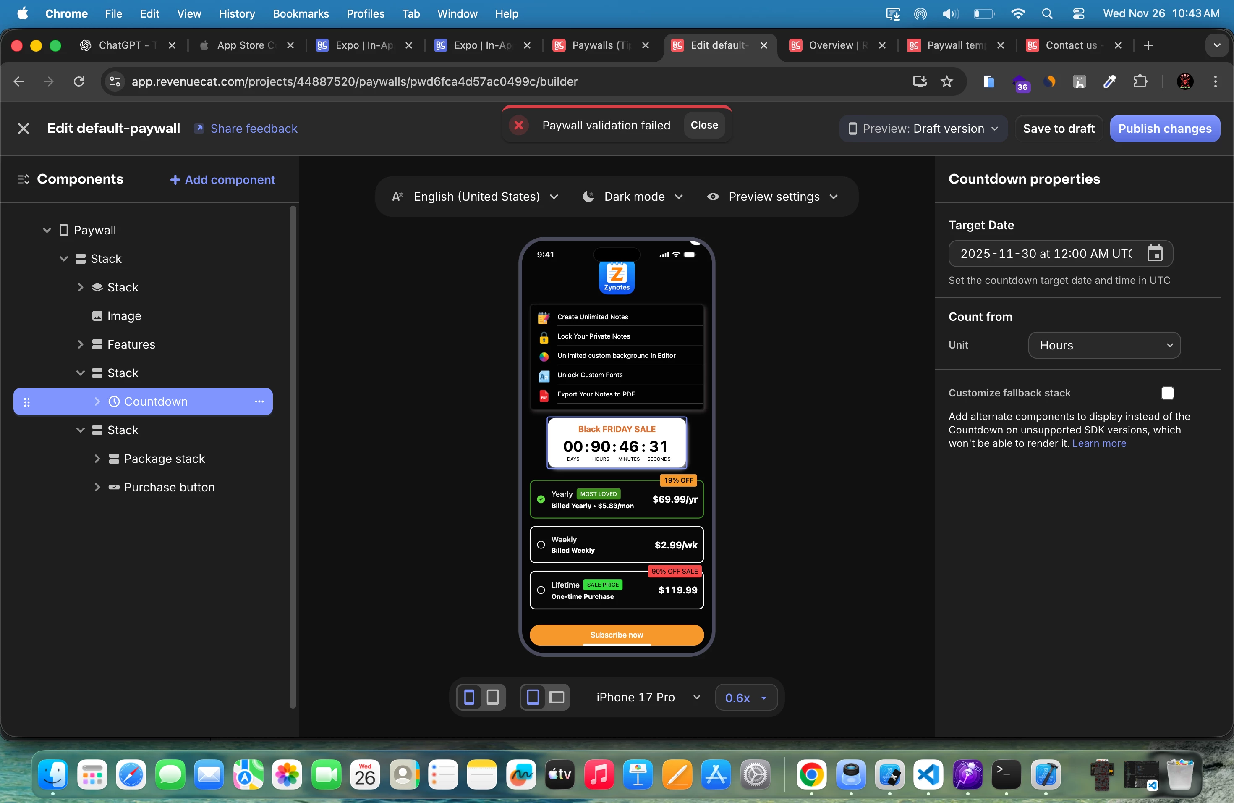Follow the Learn more link
The image size is (1234, 803).
coord(1099,443)
